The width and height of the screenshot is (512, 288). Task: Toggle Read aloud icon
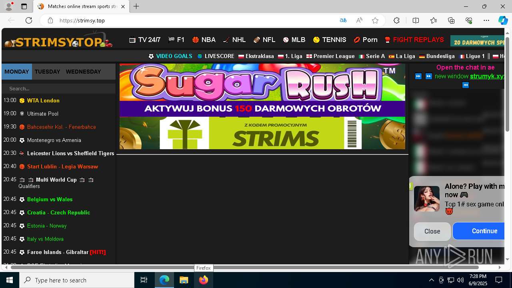coord(359,20)
